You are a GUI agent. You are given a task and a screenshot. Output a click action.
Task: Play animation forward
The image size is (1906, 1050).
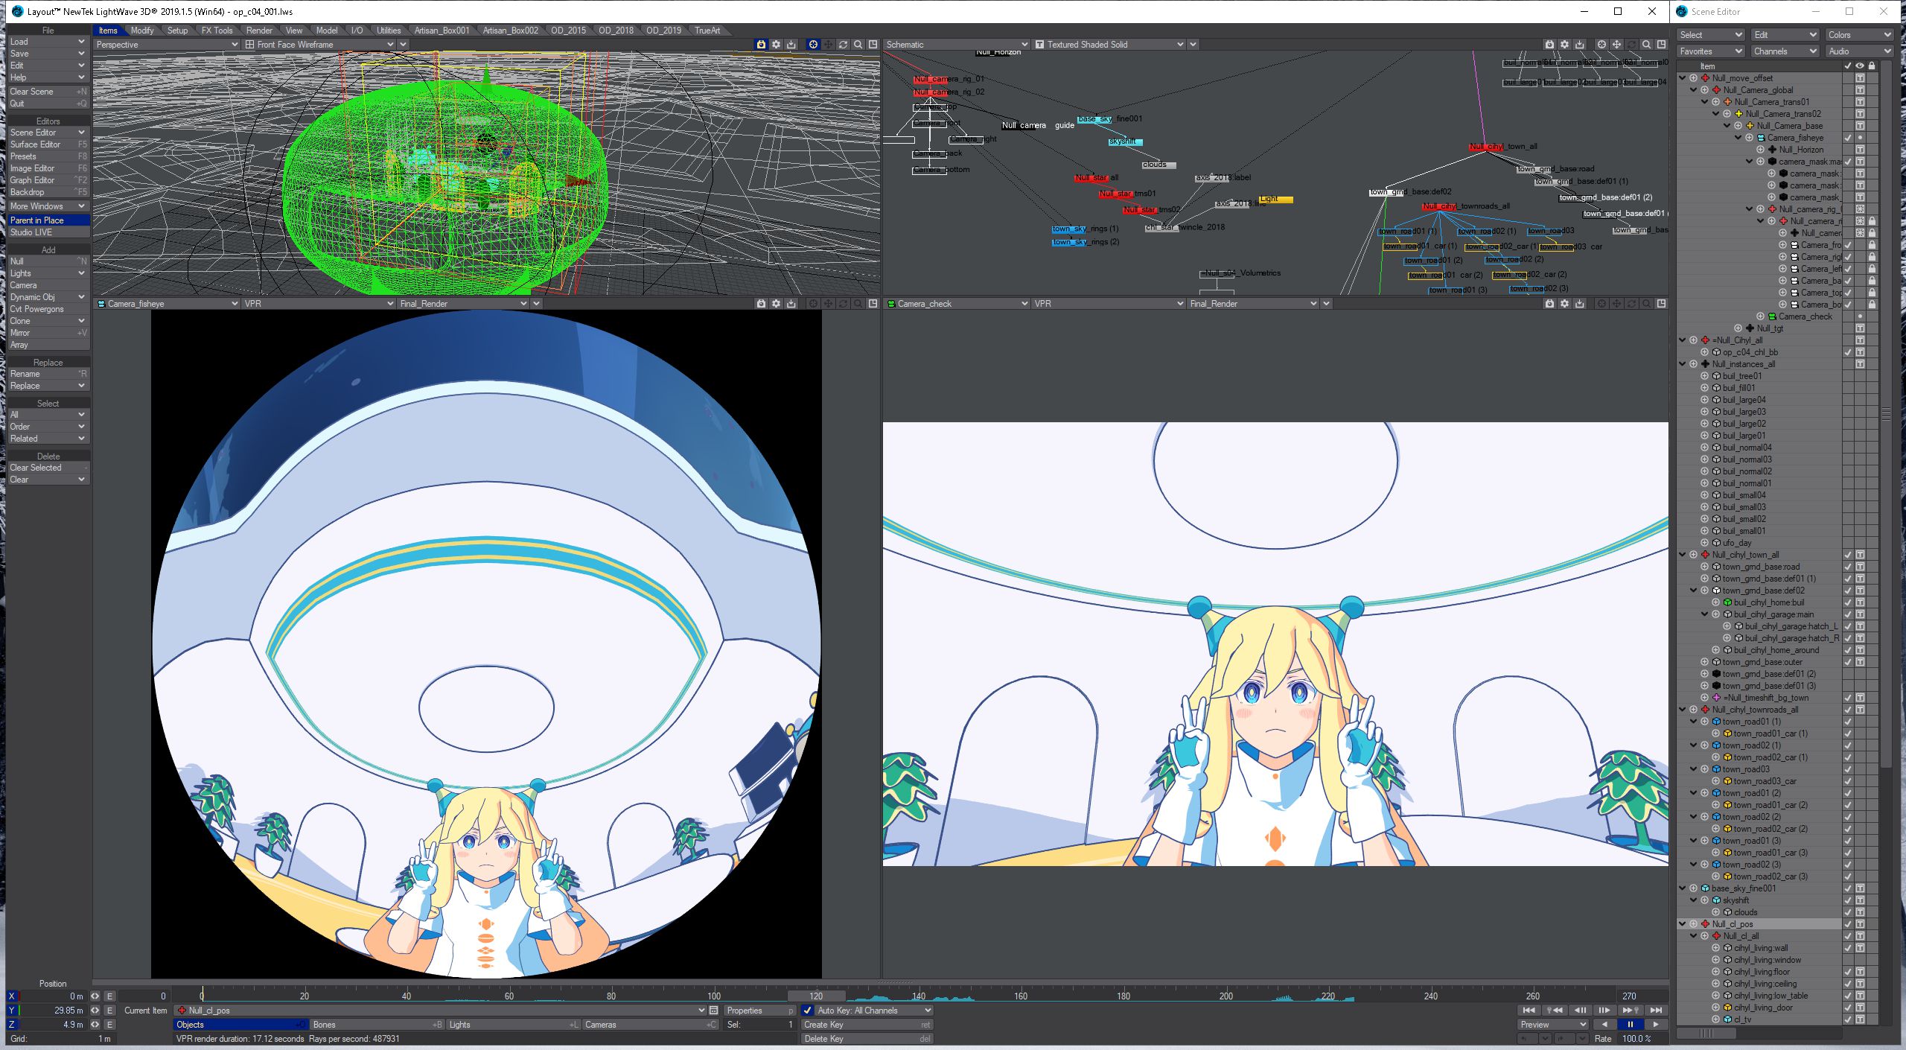(1655, 1025)
